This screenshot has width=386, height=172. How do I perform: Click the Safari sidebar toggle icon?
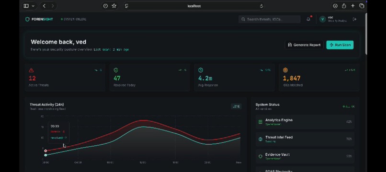pos(26,6)
